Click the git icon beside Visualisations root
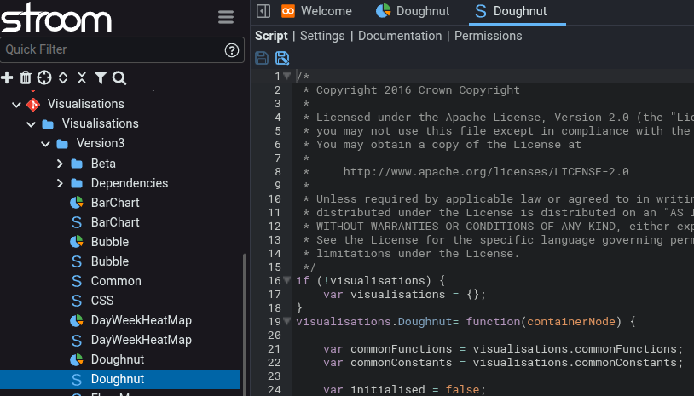694x396 pixels. pyautogui.click(x=33, y=104)
